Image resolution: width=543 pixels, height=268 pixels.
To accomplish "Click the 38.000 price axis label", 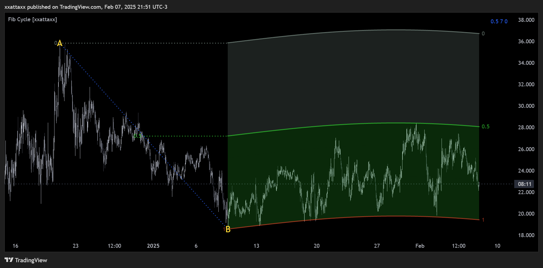I will pyautogui.click(x=526, y=20).
